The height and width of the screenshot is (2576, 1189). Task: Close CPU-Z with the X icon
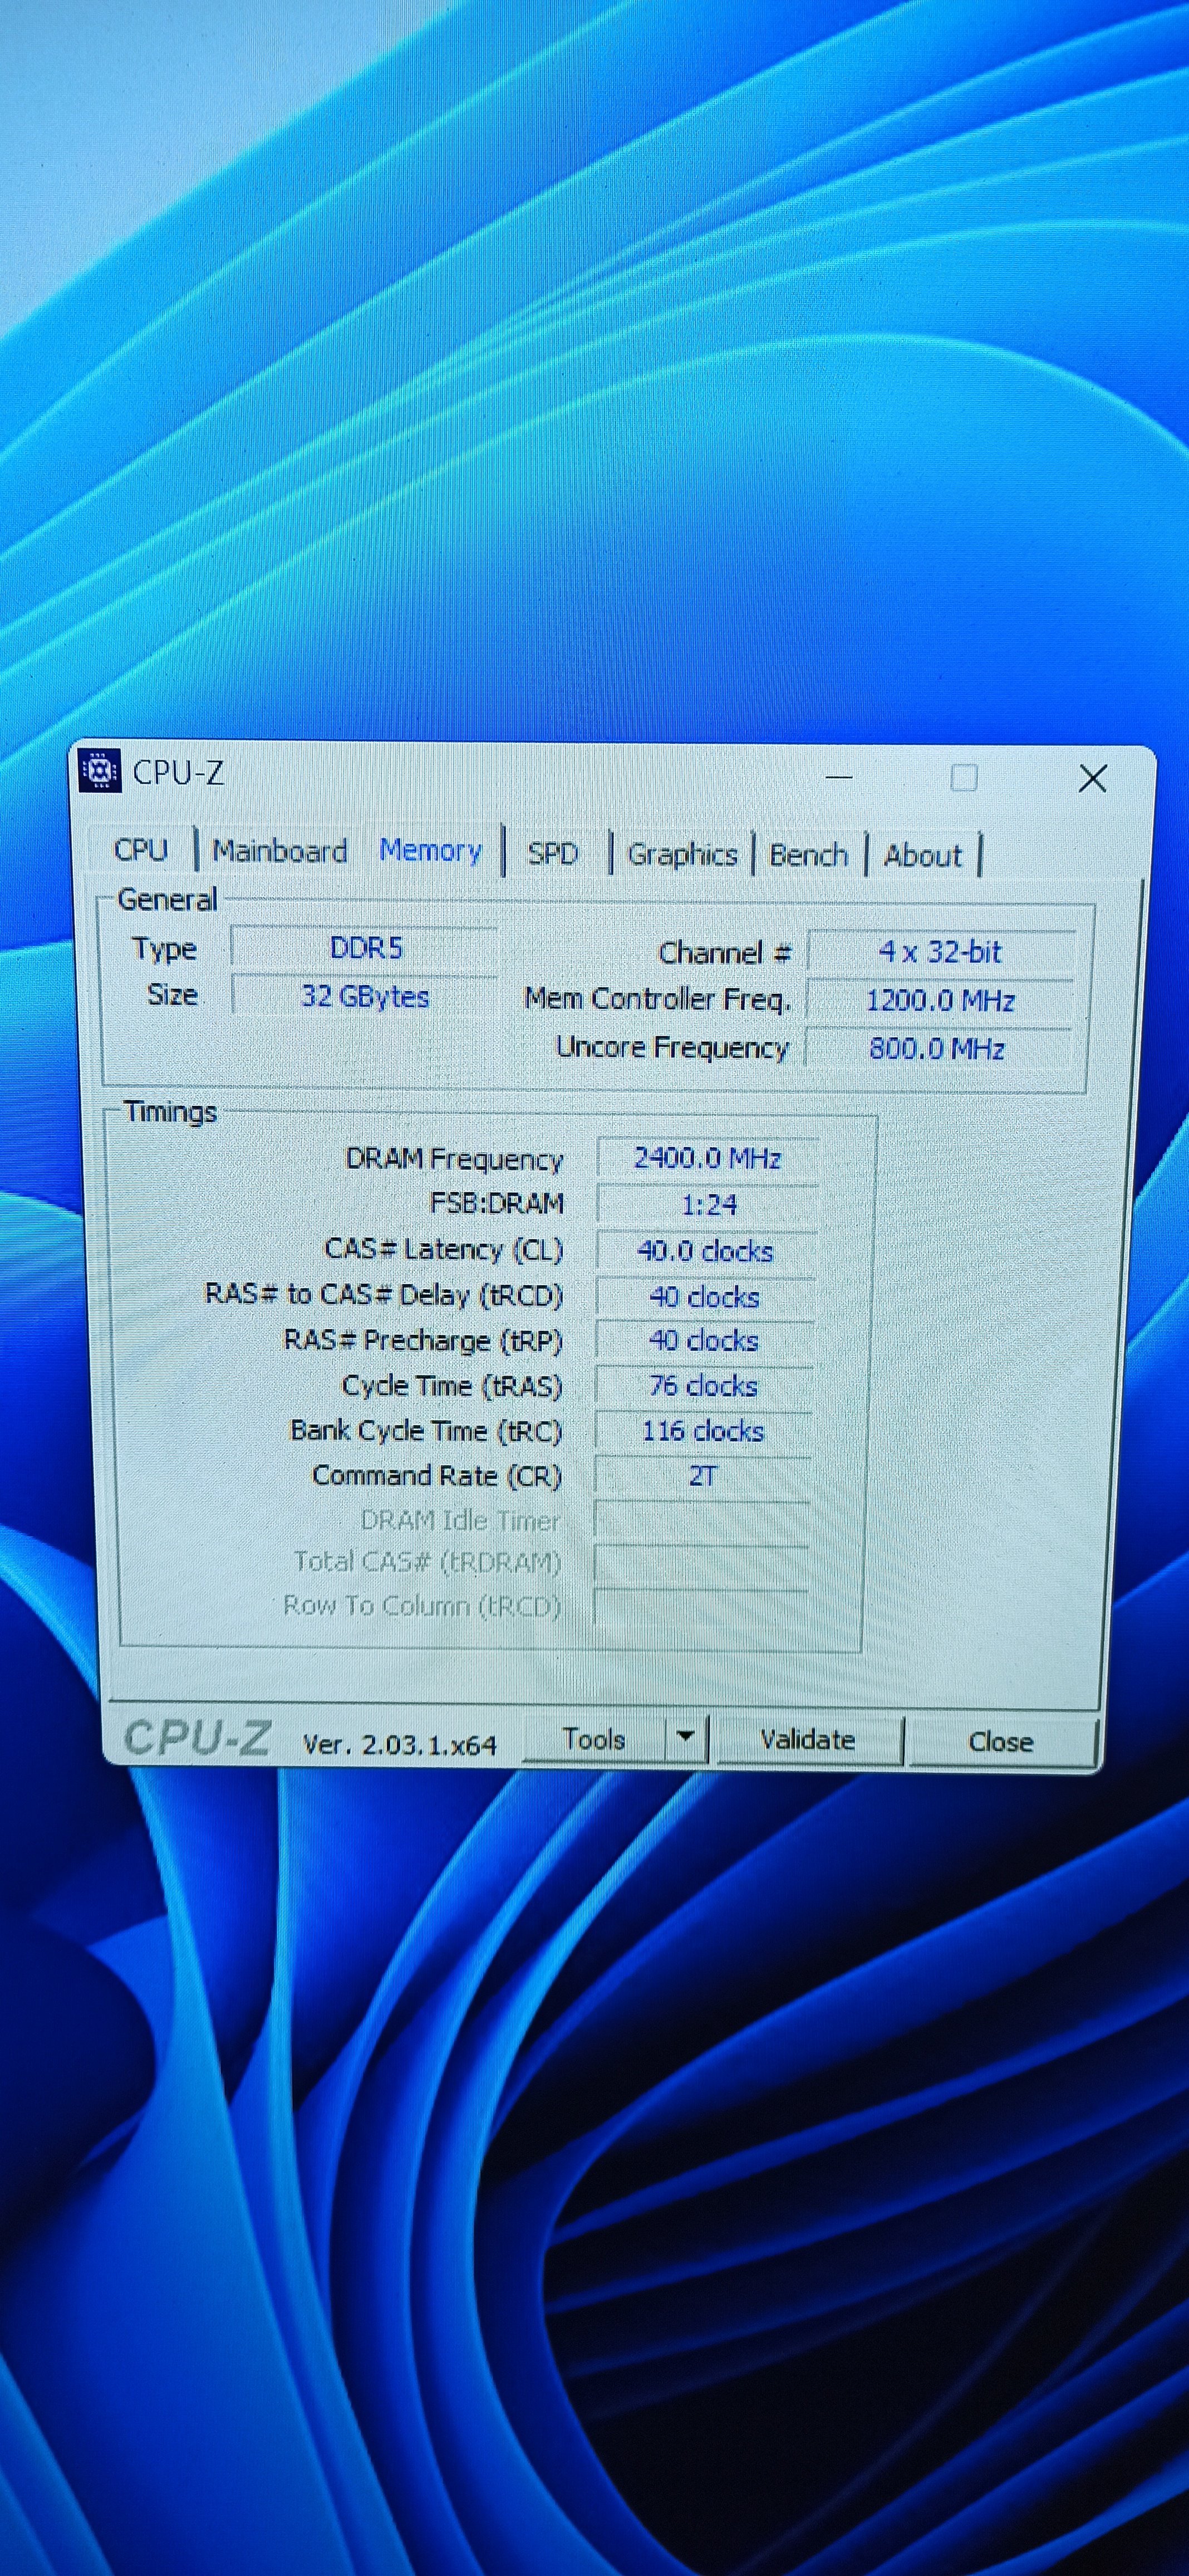coord(1092,779)
